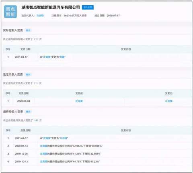Click the company name 湖南智点智能新能源汽车有限公司
The height and width of the screenshot is (173, 193).
[x=51, y=7]
